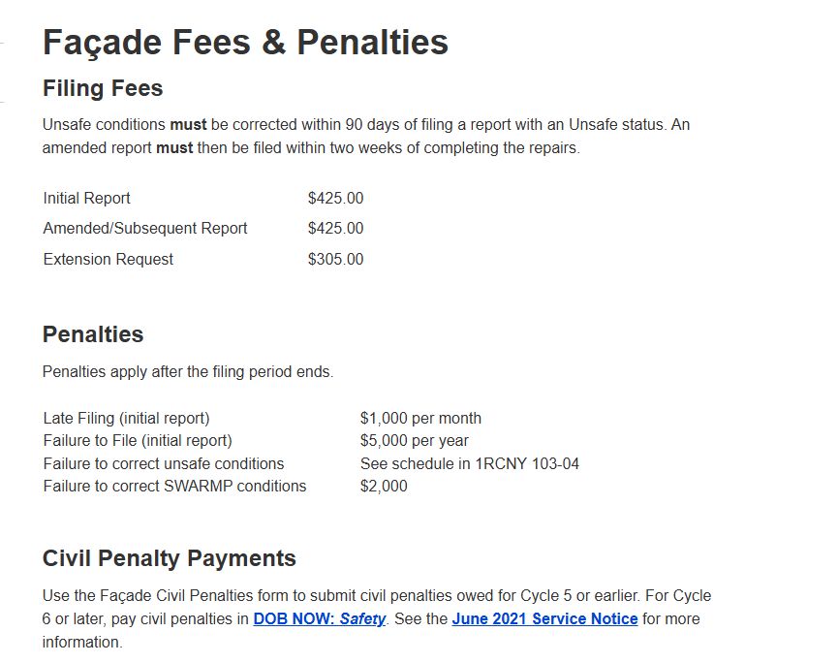Image resolution: width=838 pixels, height=663 pixels.
Task: Click the $2,000 SWARMP penalty amount
Action: pos(384,486)
